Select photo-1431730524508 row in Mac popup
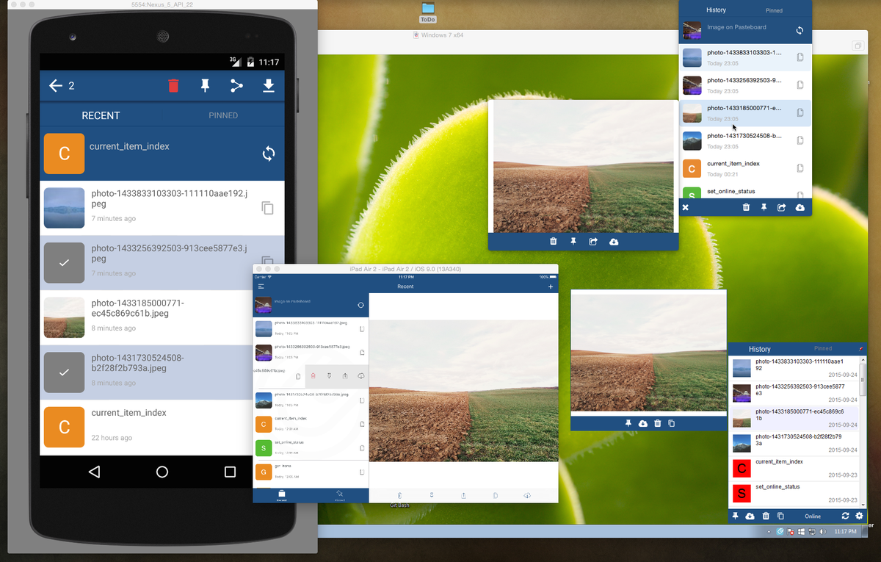This screenshot has height=562, width=881. click(x=745, y=140)
